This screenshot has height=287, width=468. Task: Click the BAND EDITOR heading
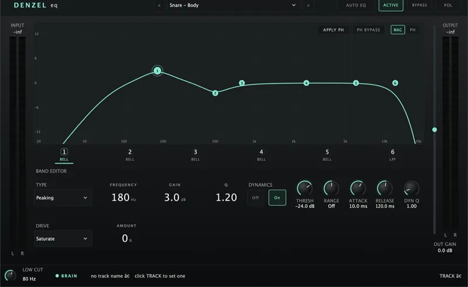[x=51, y=171]
